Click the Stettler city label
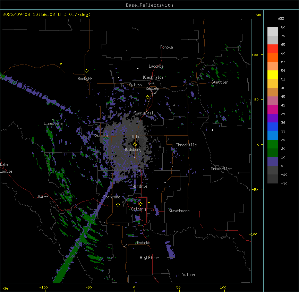The height and width of the screenshot is (292, 299). (220, 82)
